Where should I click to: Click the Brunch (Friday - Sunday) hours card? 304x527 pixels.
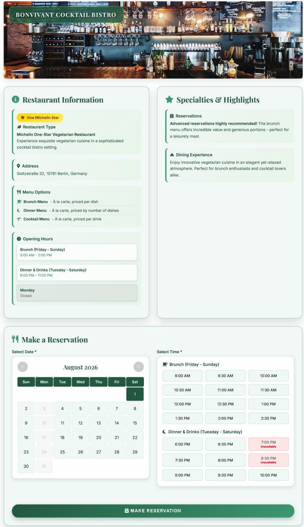point(77,252)
